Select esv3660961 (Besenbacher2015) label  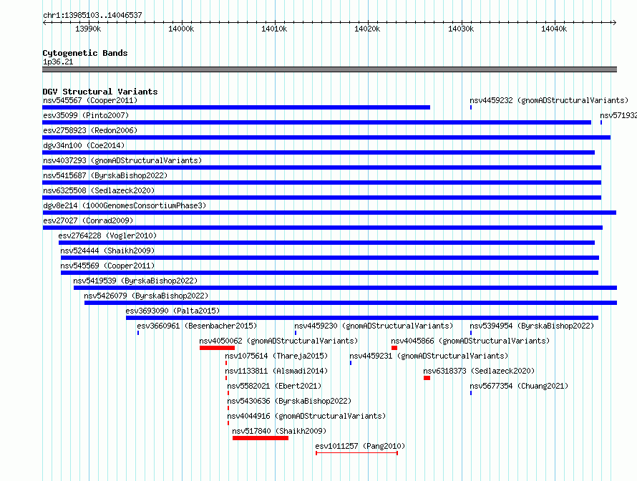click(197, 326)
